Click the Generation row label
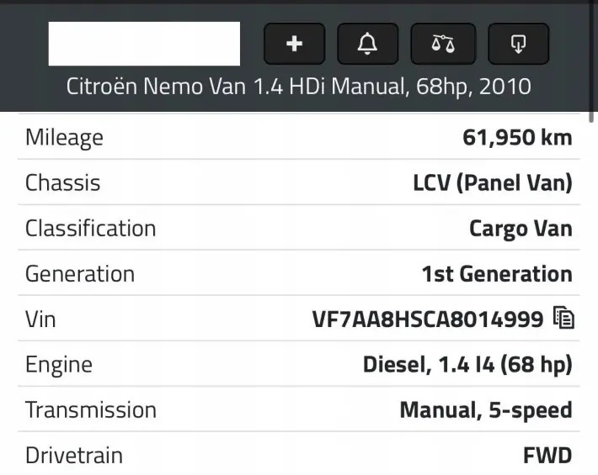 tap(80, 274)
